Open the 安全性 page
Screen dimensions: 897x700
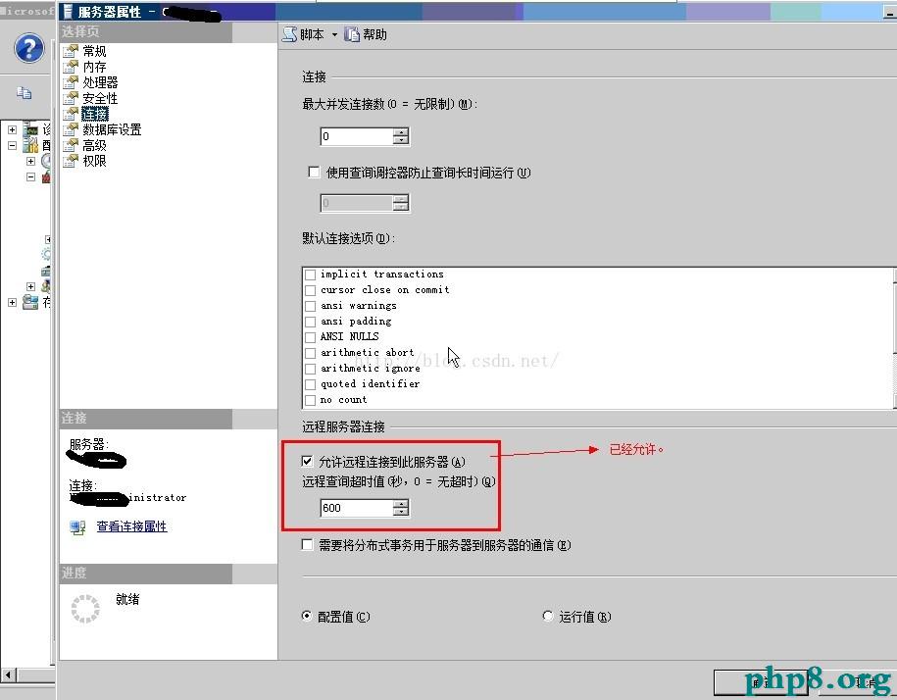tap(100, 98)
